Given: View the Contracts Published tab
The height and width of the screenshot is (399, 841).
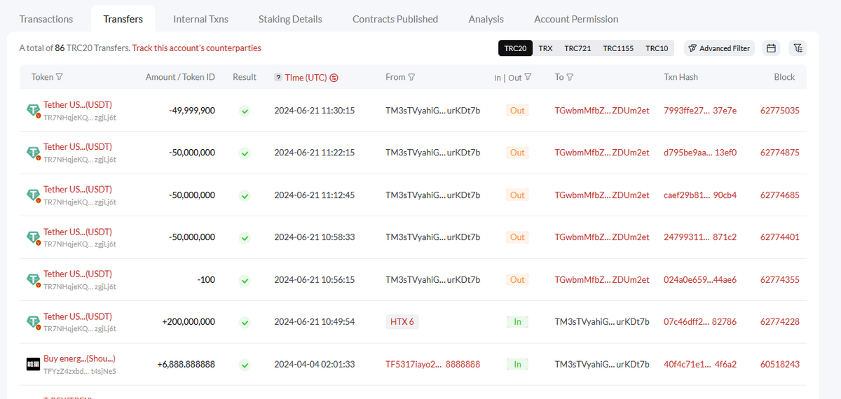Looking at the screenshot, I should (395, 19).
